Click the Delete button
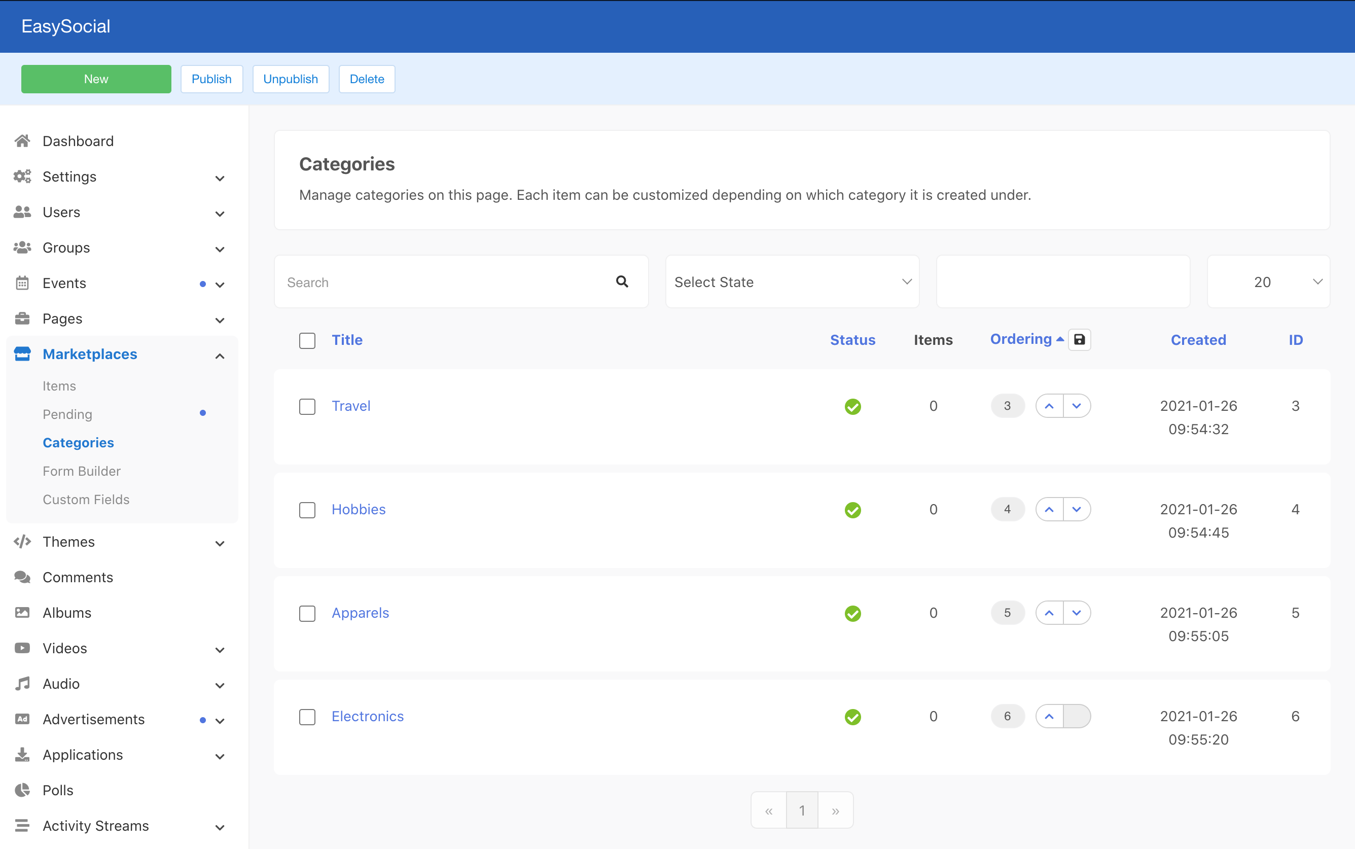The height and width of the screenshot is (849, 1355). pyautogui.click(x=366, y=79)
